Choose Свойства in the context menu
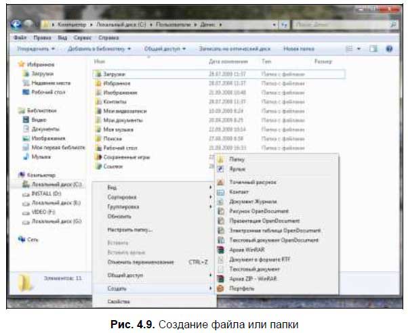 (x=119, y=301)
